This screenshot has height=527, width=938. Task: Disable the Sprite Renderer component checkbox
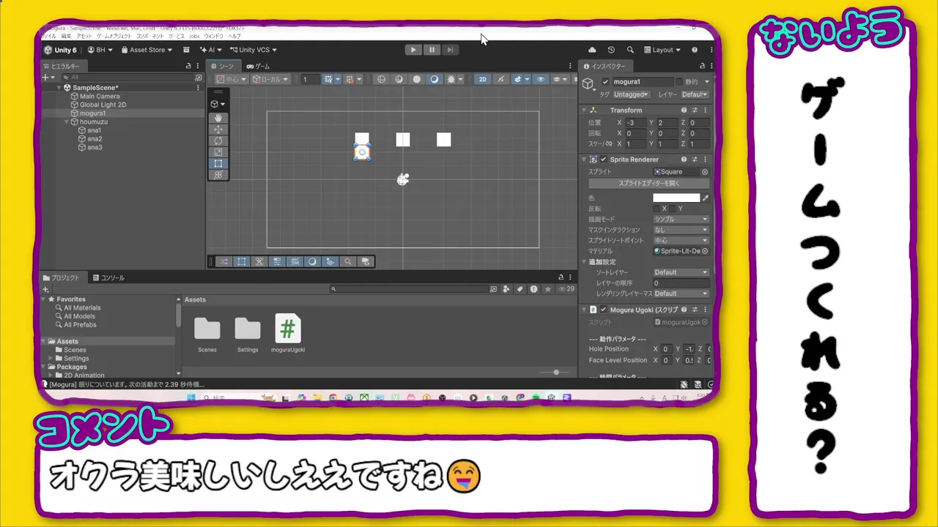(604, 159)
